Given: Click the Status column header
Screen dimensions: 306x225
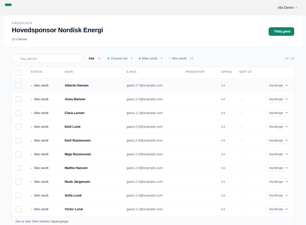Looking at the screenshot, I should [36, 72].
